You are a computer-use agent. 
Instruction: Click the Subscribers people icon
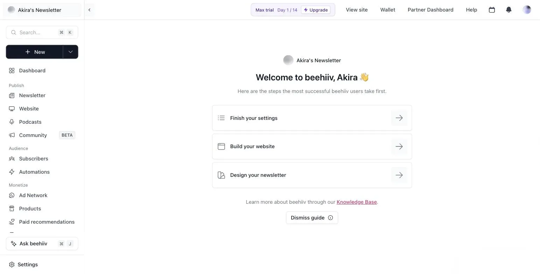point(12,159)
